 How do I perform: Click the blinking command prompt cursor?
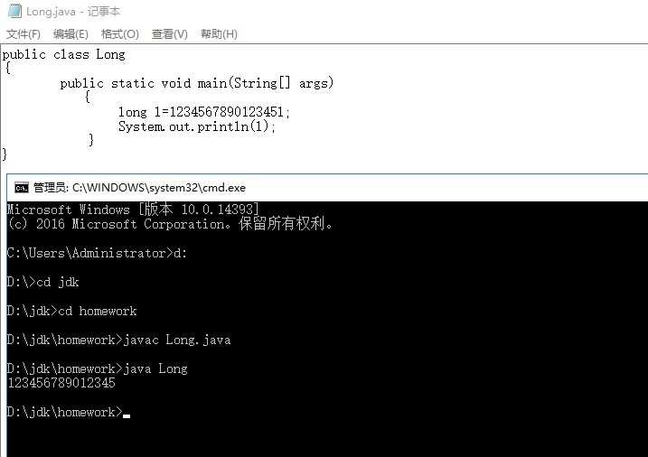click(x=127, y=416)
